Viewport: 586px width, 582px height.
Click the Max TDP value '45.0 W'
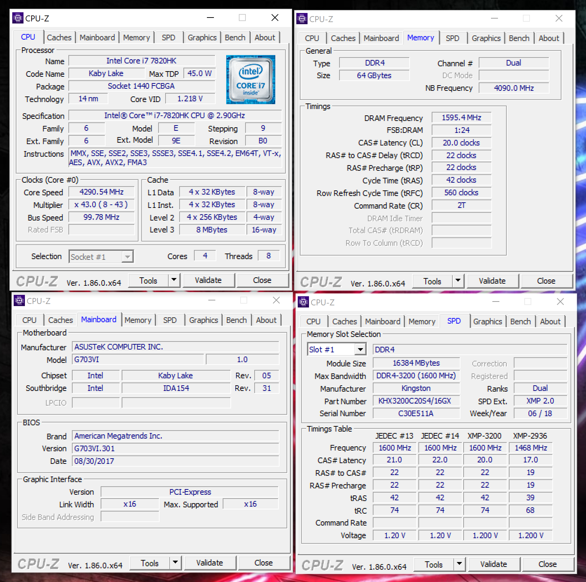point(200,73)
